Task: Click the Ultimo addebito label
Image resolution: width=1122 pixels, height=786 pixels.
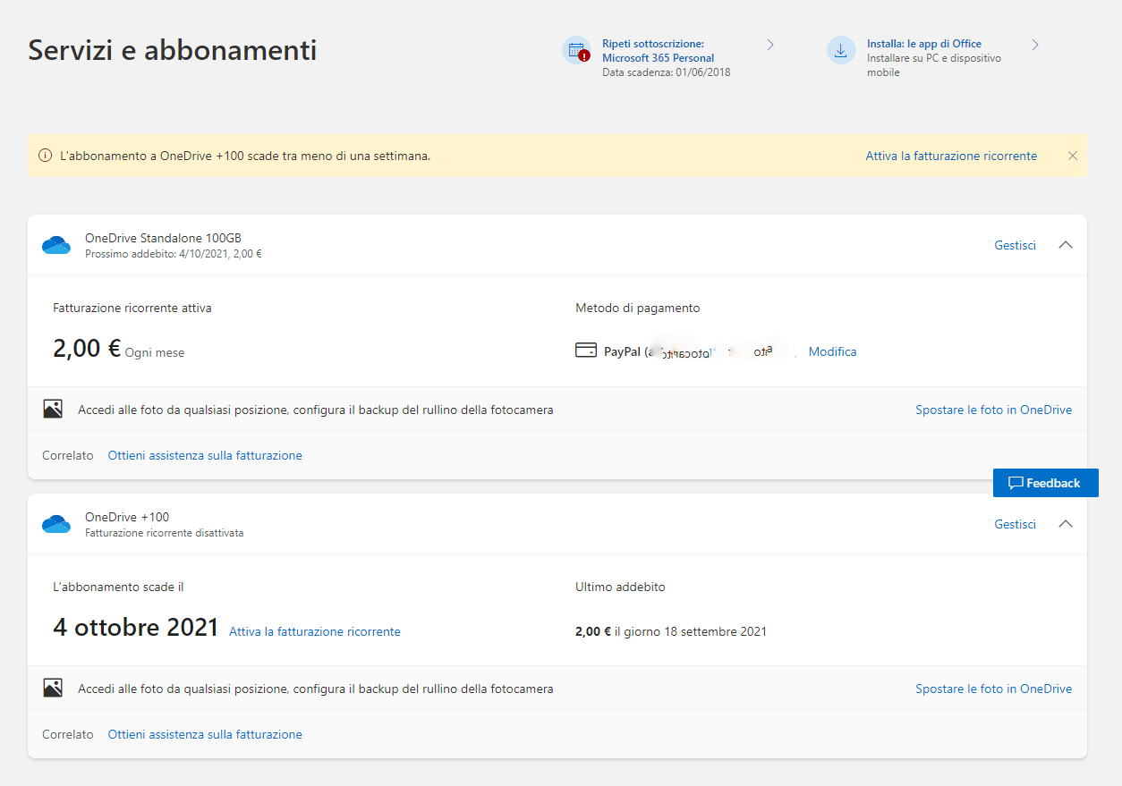Action: click(620, 587)
